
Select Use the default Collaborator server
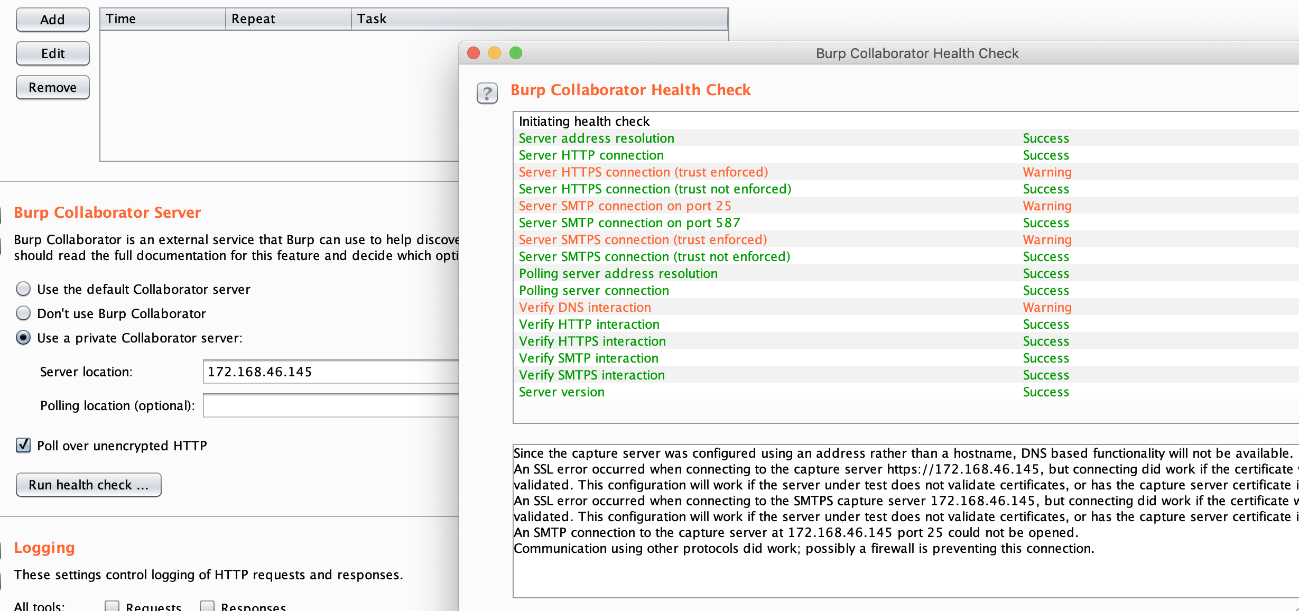pyautogui.click(x=23, y=289)
